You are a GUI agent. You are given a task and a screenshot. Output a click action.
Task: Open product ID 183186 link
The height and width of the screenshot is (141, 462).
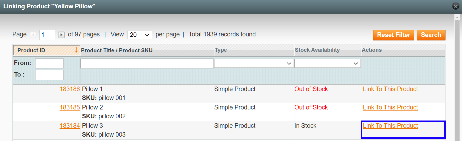point(70,89)
